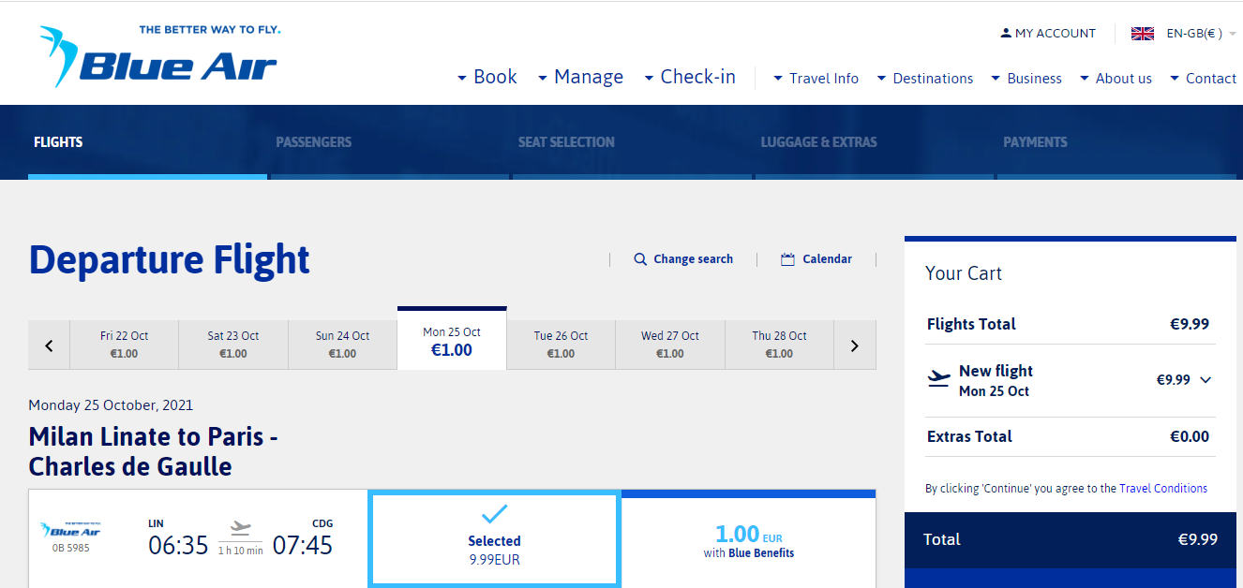Show earlier dates with the left arrow
The width and height of the screenshot is (1243, 588).
point(50,345)
